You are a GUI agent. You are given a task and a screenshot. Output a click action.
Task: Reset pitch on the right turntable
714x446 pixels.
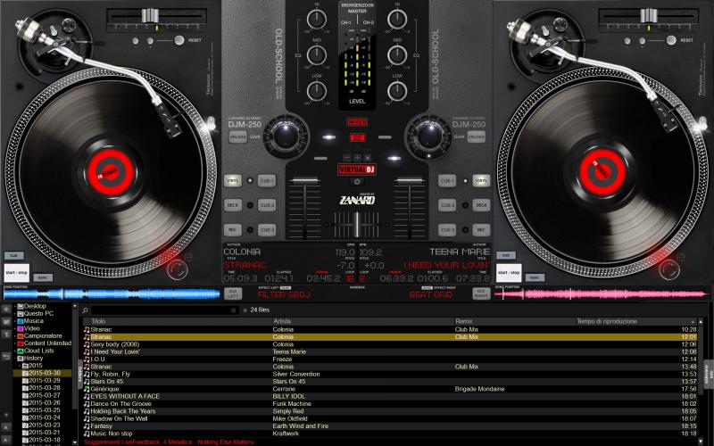(671, 40)
